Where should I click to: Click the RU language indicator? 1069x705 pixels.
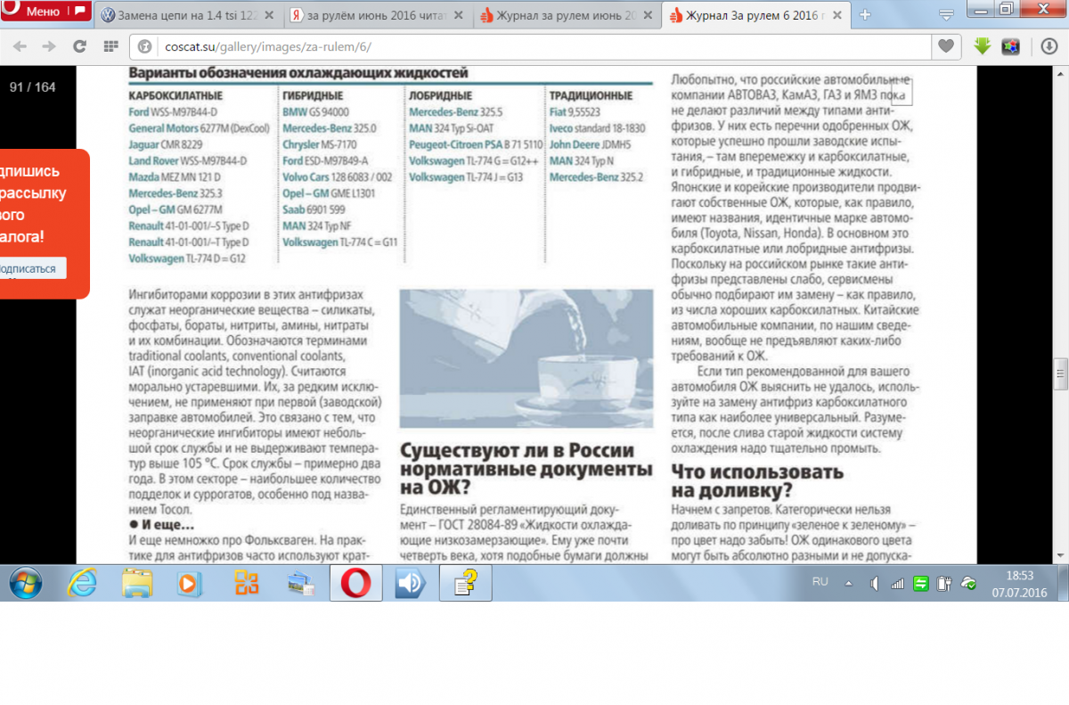pyautogui.click(x=820, y=582)
